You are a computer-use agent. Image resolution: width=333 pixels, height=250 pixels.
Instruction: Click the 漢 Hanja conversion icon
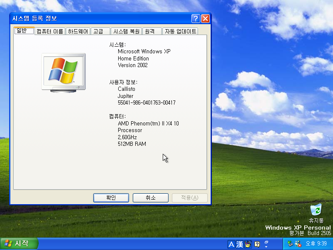coord(240,244)
